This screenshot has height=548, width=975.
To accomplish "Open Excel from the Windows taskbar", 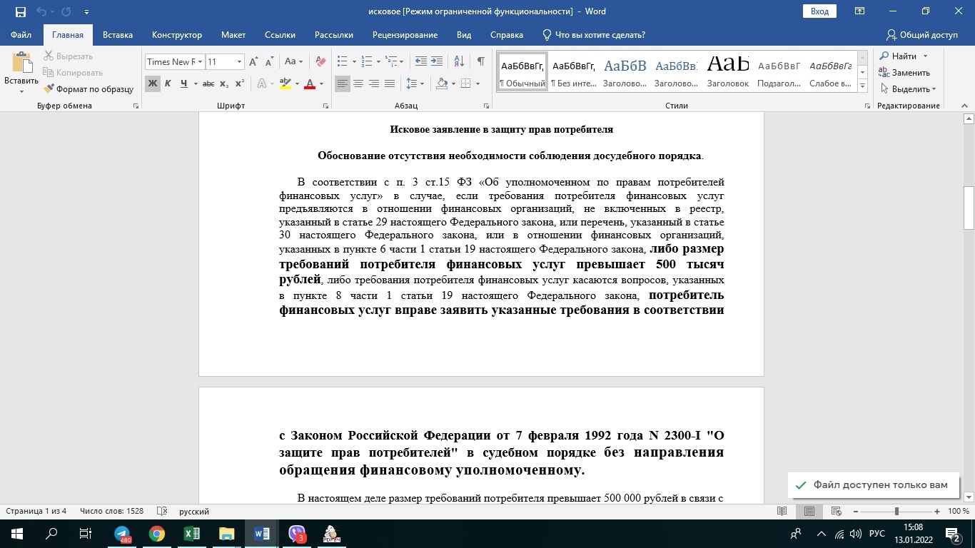I will pyautogui.click(x=192, y=534).
